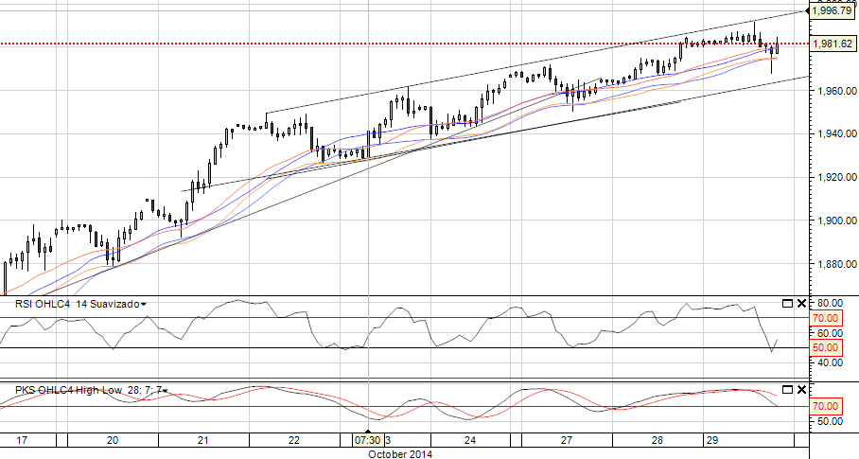Click the 1,880.00 price axis label

point(835,264)
